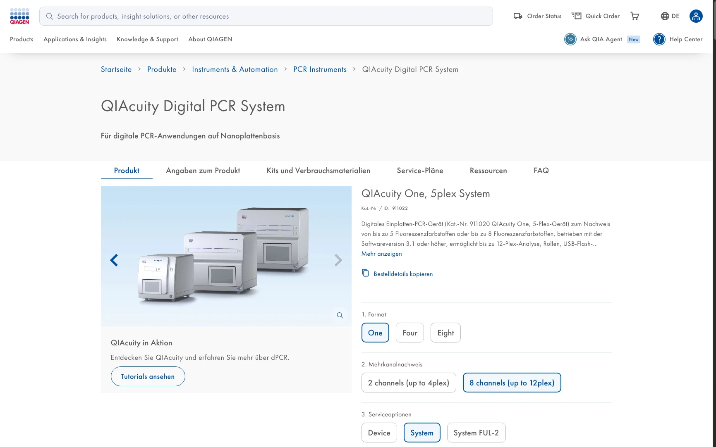Choose 2 channels (up to 4plex)
Image resolution: width=716 pixels, height=447 pixels.
tap(409, 383)
